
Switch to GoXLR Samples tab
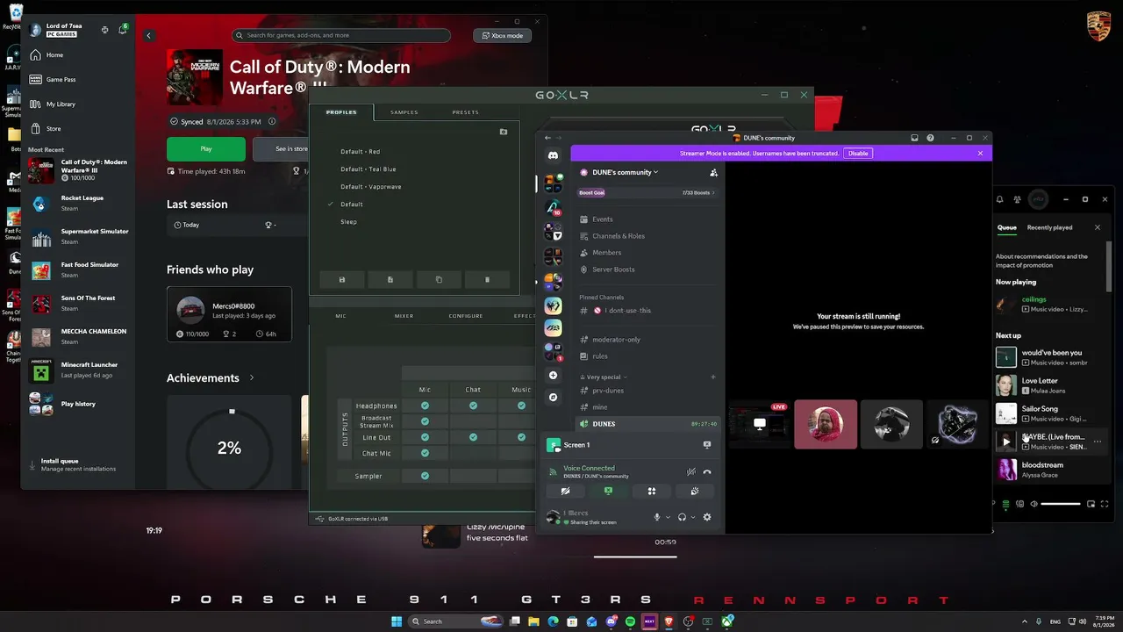[x=404, y=112]
